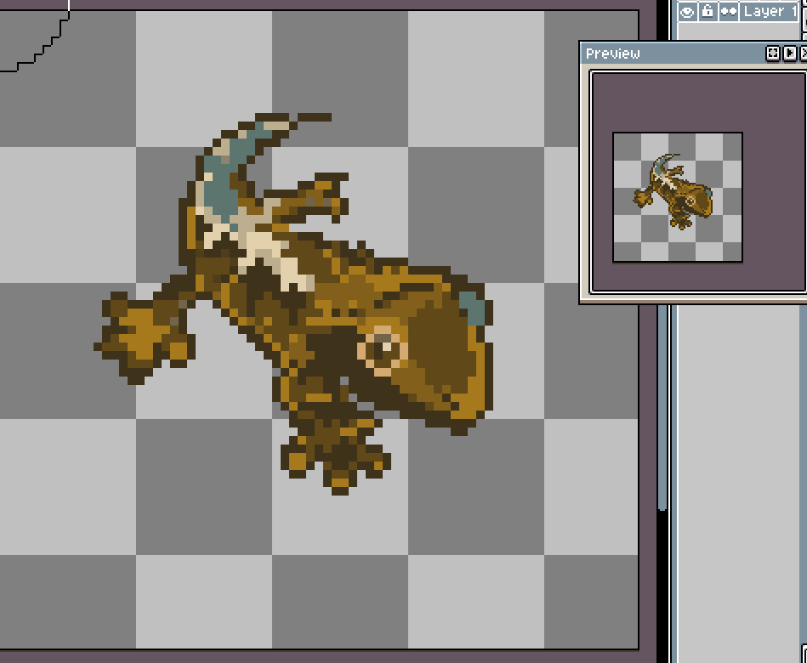Play animation in the Preview window

pos(789,53)
